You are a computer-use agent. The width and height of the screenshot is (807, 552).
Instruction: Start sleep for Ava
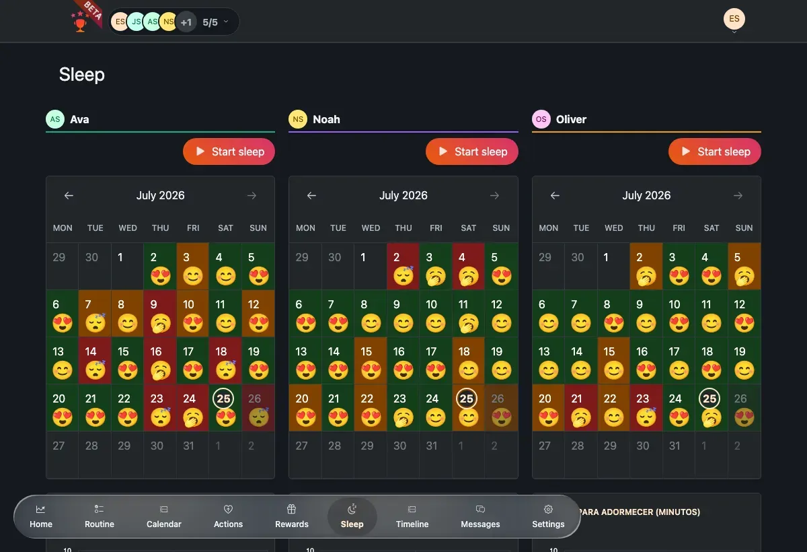coord(229,151)
